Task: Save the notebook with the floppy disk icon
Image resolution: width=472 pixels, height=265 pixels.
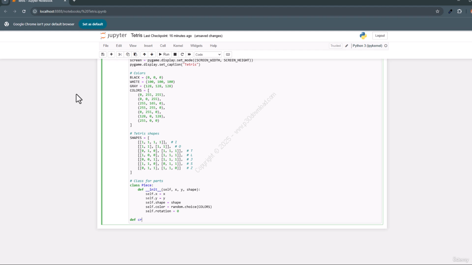Action: click(103, 54)
